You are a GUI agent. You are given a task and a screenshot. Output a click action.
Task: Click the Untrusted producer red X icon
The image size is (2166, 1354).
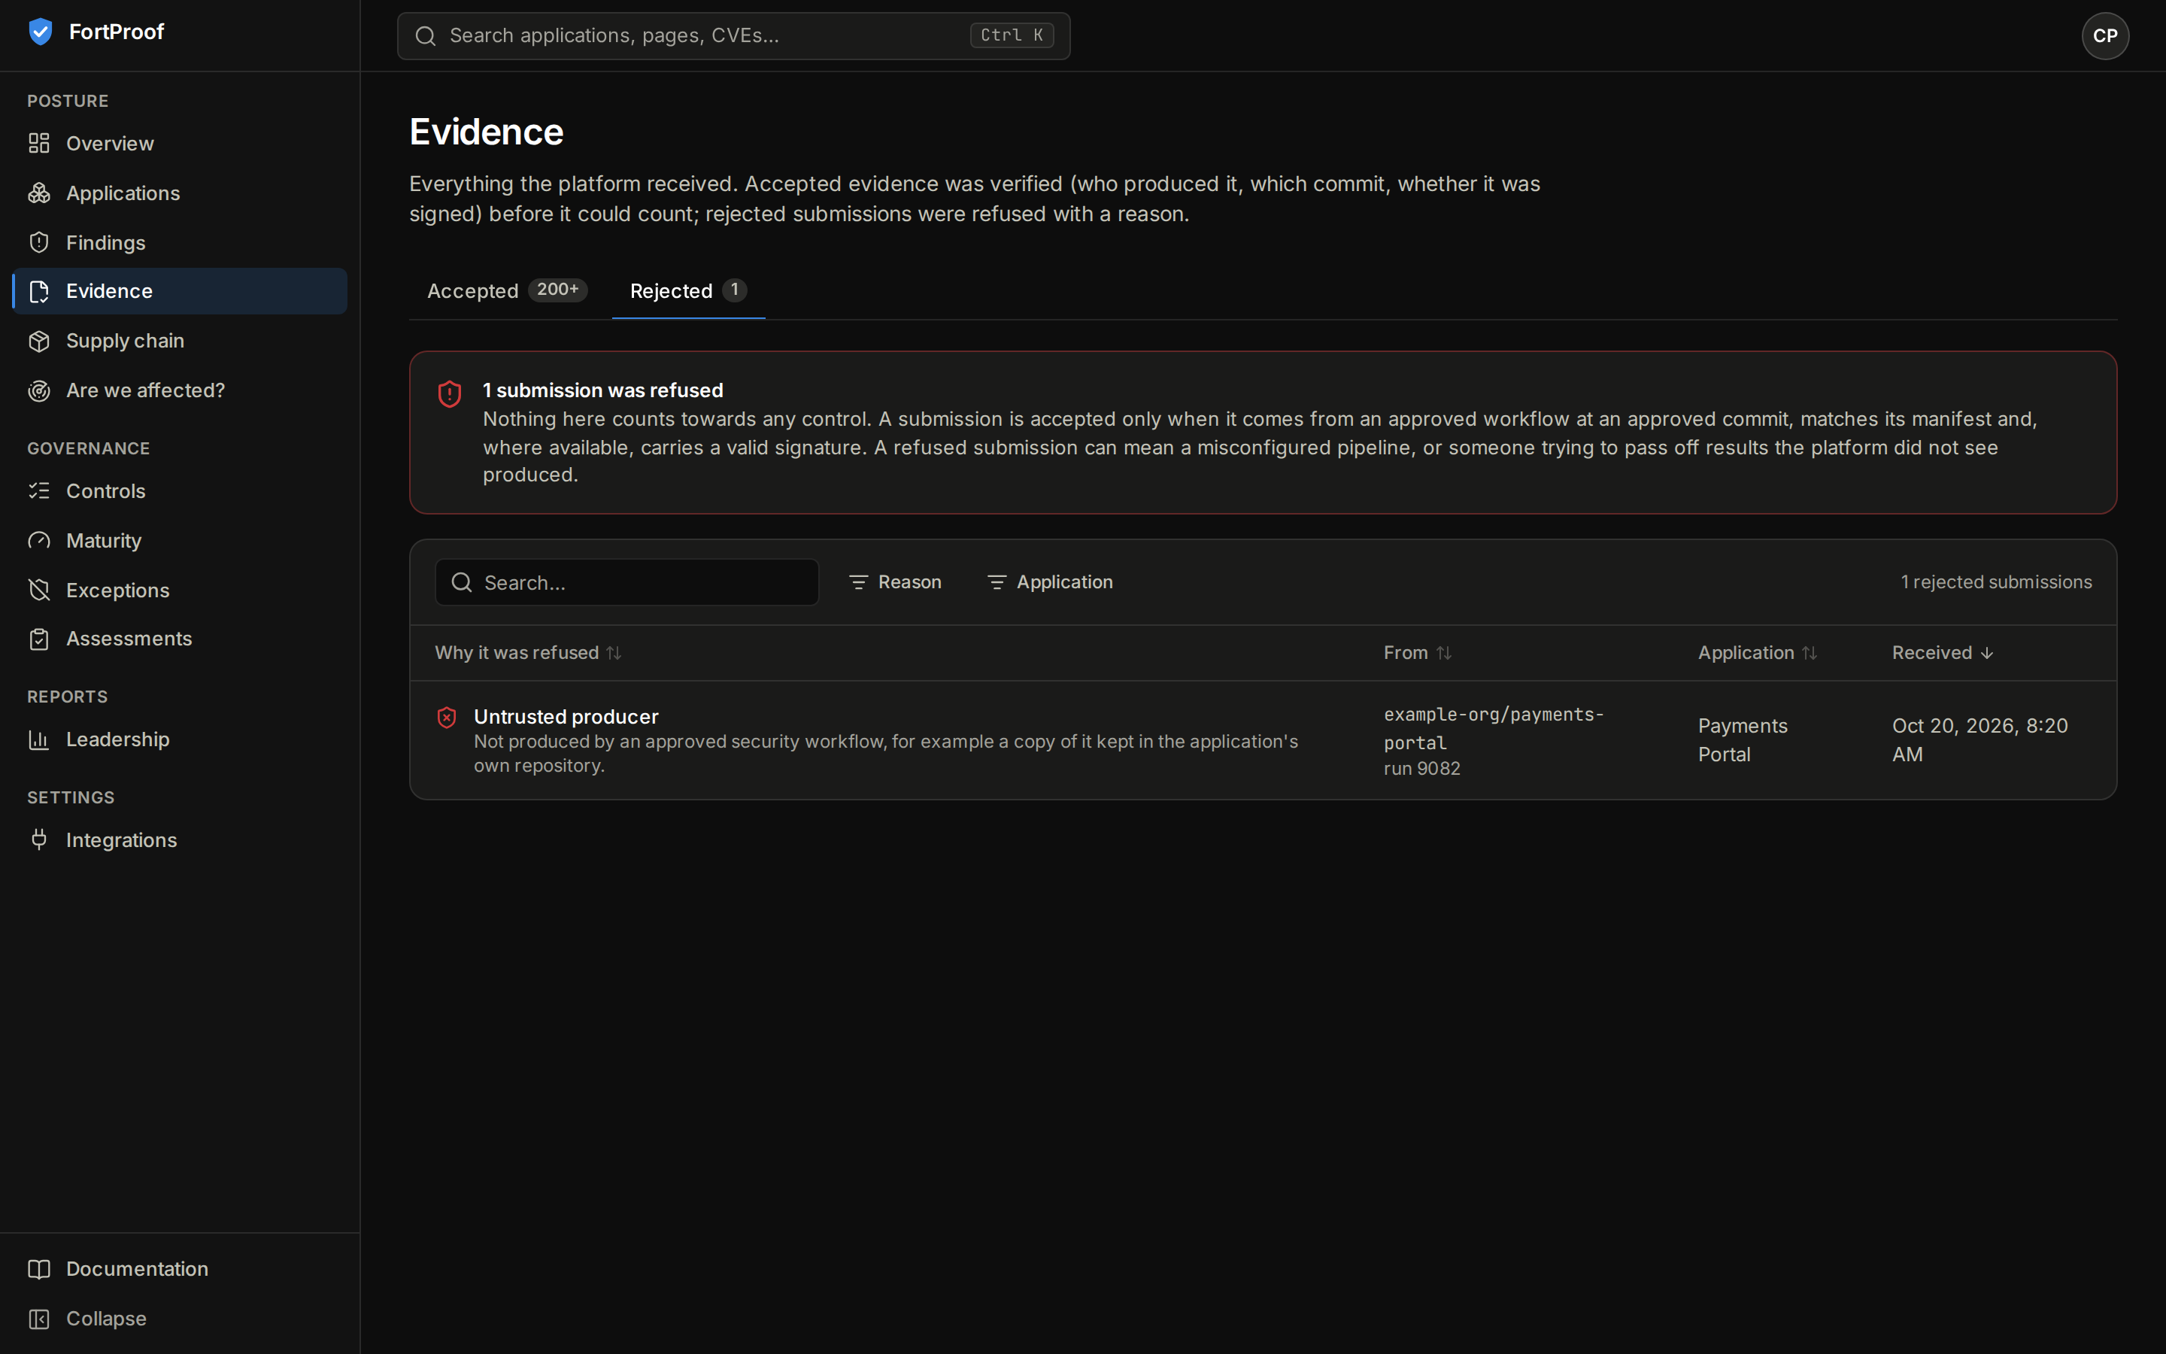tap(447, 718)
